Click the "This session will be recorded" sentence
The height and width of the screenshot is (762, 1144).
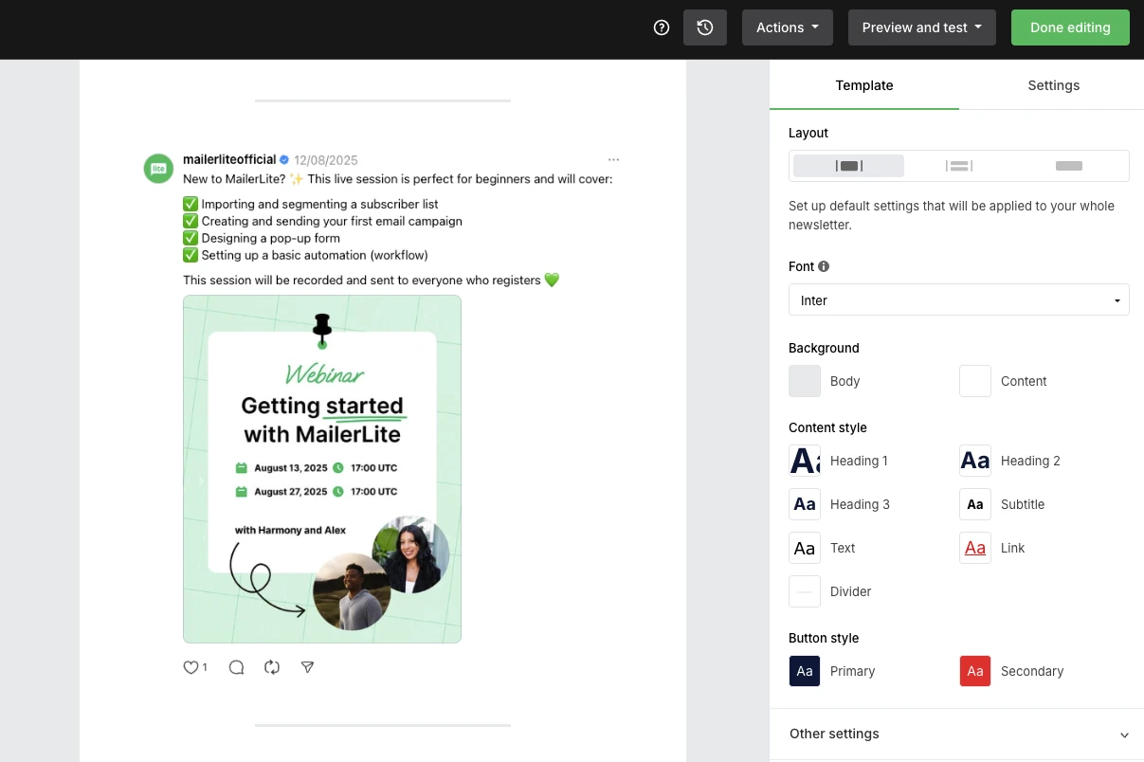(x=372, y=281)
